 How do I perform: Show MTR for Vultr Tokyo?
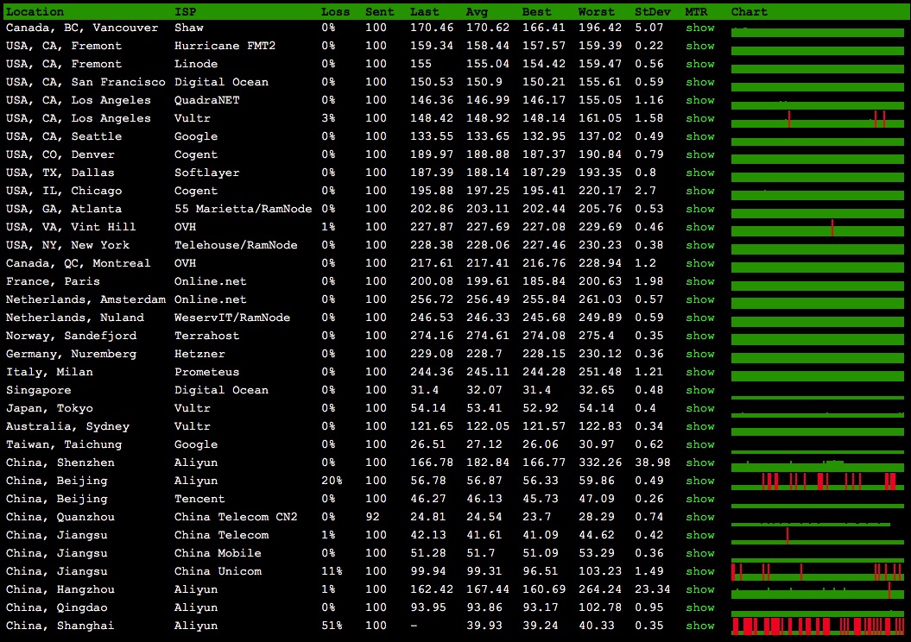tap(699, 408)
